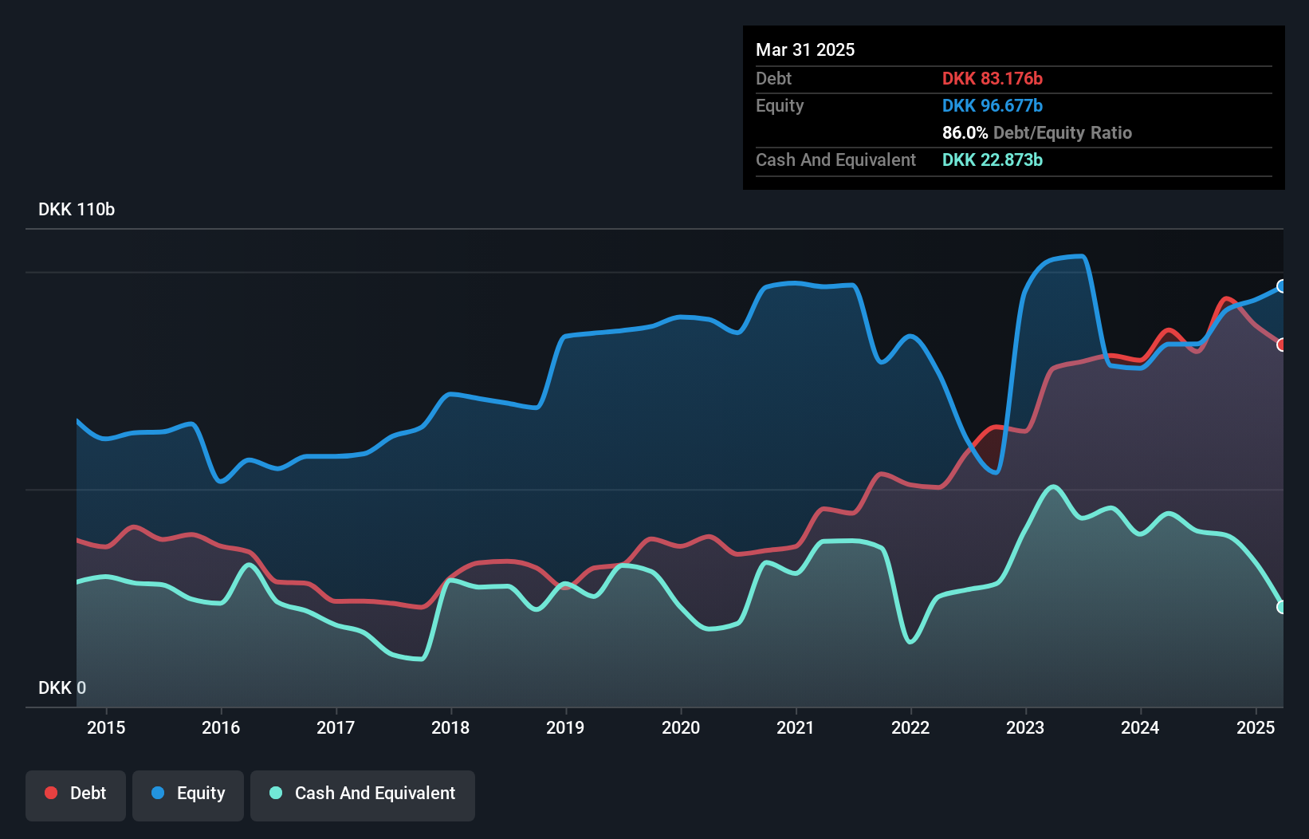The height and width of the screenshot is (839, 1309).
Task: Toggle the Debt series legend button
Action: click(76, 794)
